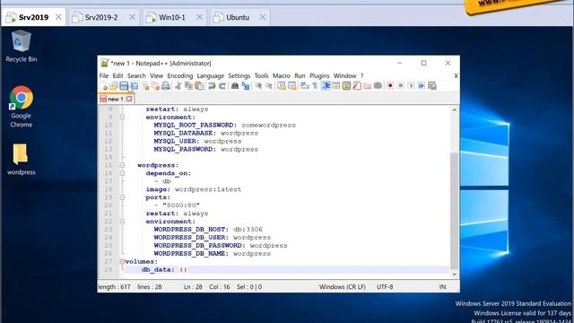Open the Plugins menu

[x=319, y=75]
